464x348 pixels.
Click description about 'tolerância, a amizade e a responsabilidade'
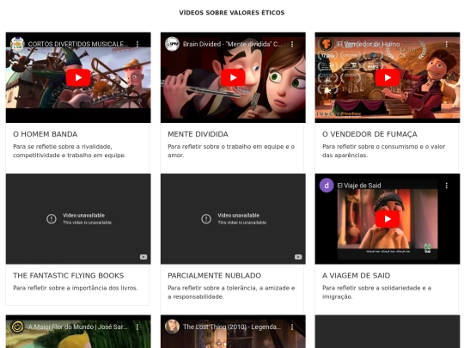tap(231, 292)
